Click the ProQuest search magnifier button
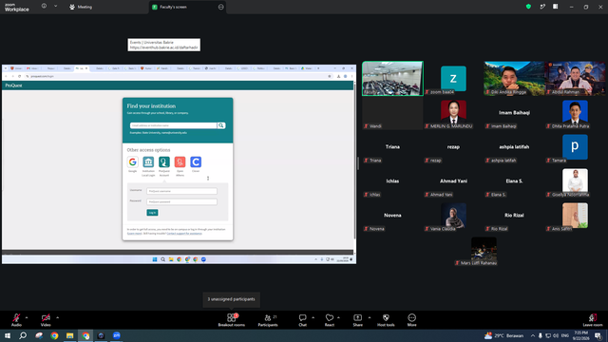This screenshot has height=342, width=608. (x=221, y=125)
